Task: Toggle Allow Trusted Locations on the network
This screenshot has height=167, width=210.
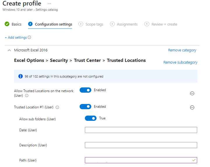Action: tap(85, 90)
